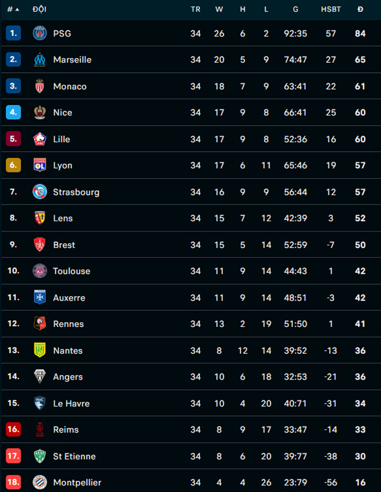The height and width of the screenshot is (492, 381).
Task: Select the Brest red shield logo
Action: tap(40, 245)
